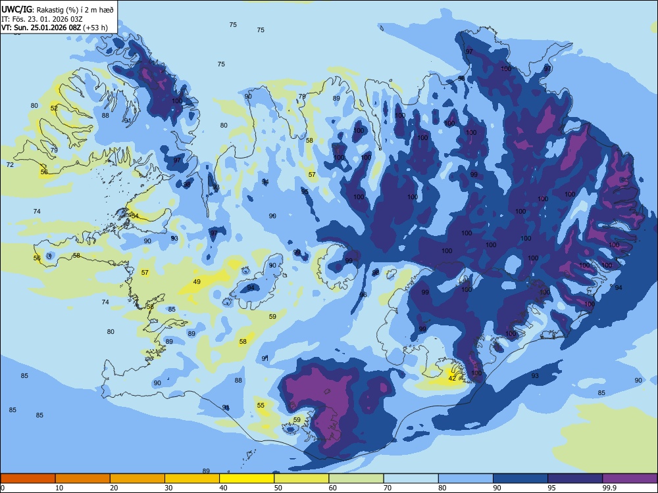Click the humidity value '54' on the map
Viewport: 658px width, 493px height.
134,216
